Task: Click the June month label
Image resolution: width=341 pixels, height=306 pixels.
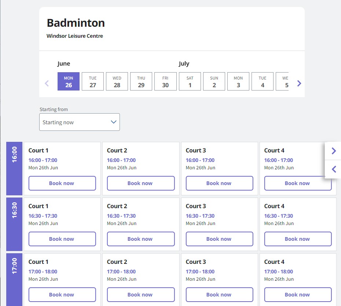Action: (64, 64)
